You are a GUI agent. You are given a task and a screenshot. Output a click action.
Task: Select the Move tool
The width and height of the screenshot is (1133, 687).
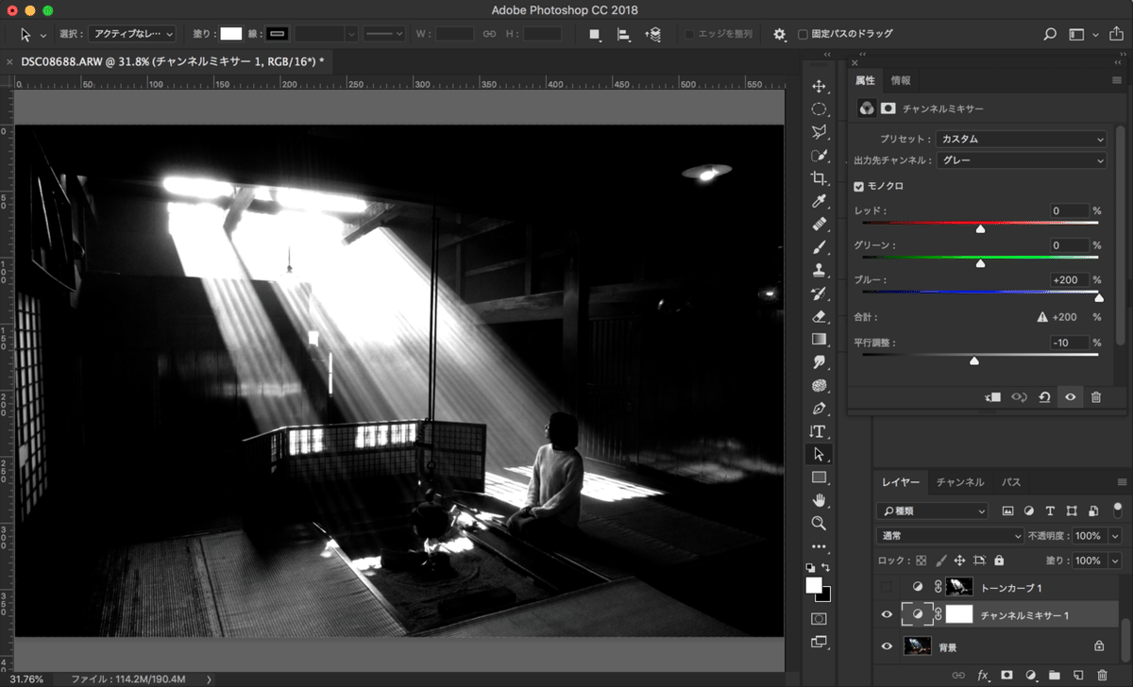(x=819, y=86)
